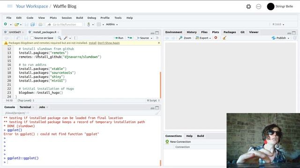Save all open documents
The height and width of the screenshot is (168, 300).
(33, 24)
